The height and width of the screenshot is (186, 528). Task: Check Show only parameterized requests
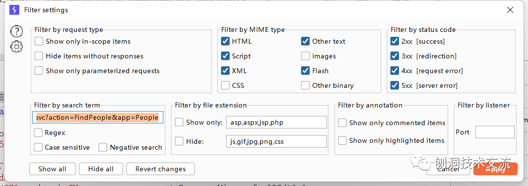tap(39, 71)
